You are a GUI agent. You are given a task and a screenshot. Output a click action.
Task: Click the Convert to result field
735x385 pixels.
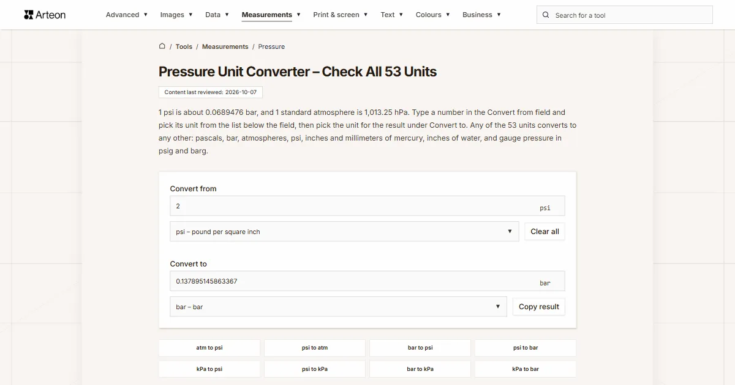367,281
